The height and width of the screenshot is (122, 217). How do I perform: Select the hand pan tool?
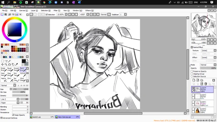[x=13, y=65]
